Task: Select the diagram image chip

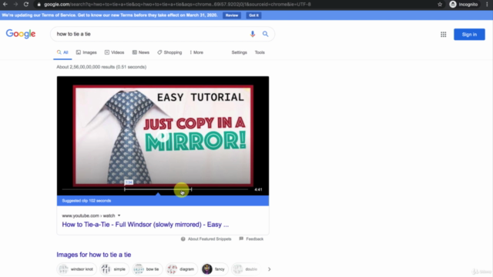Action: [x=182, y=269]
